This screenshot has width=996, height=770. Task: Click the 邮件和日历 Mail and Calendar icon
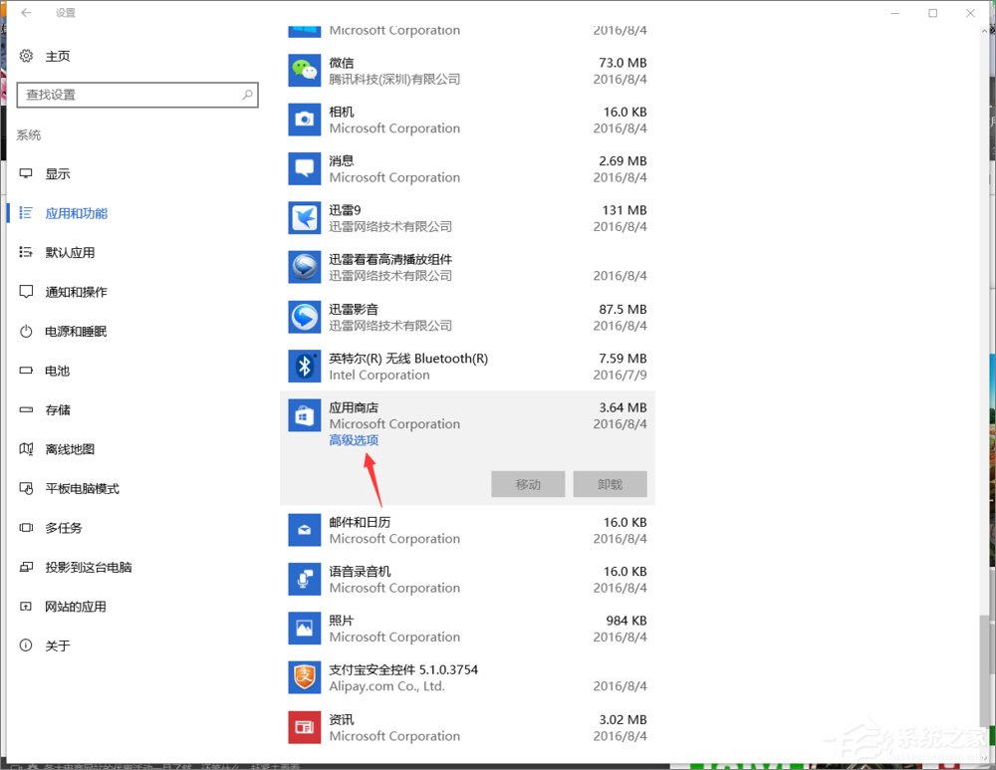304,529
